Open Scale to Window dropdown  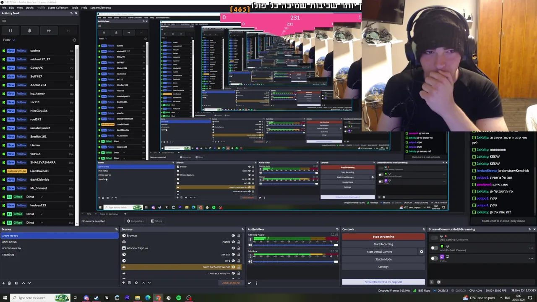point(125,214)
